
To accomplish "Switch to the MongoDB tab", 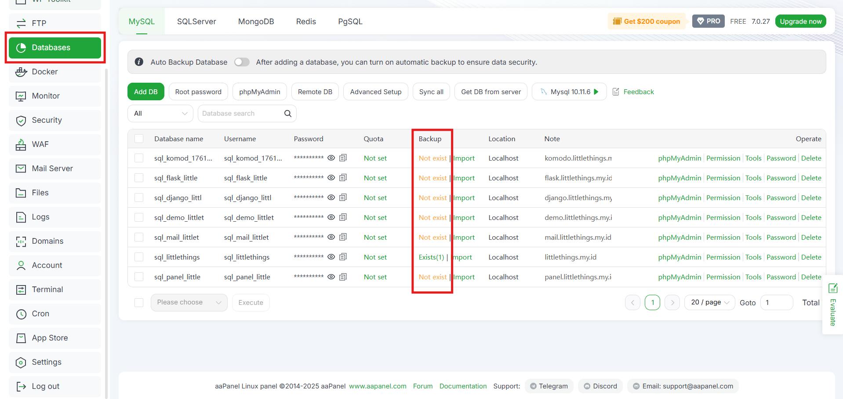I will click(256, 21).
